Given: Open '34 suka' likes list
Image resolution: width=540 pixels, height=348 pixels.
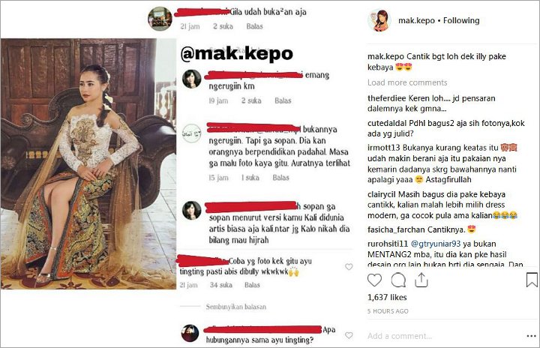Looking at the screenshot, I should [221, 285].
